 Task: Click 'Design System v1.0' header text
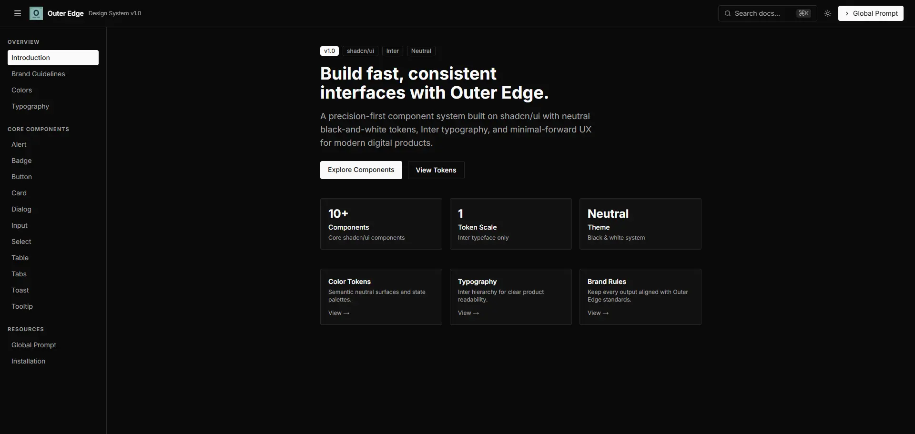tap(115, 13)
